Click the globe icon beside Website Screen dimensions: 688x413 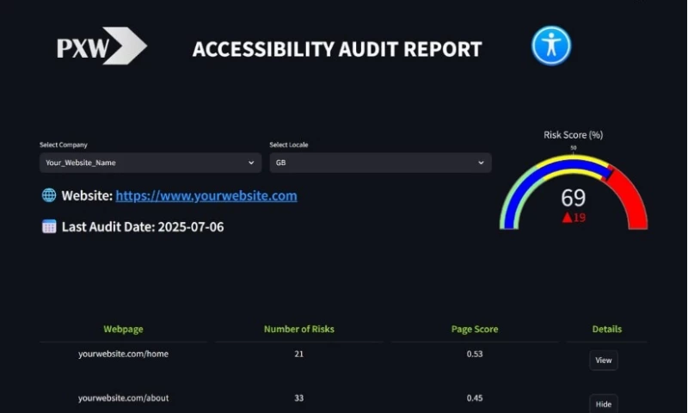point(49,195)
